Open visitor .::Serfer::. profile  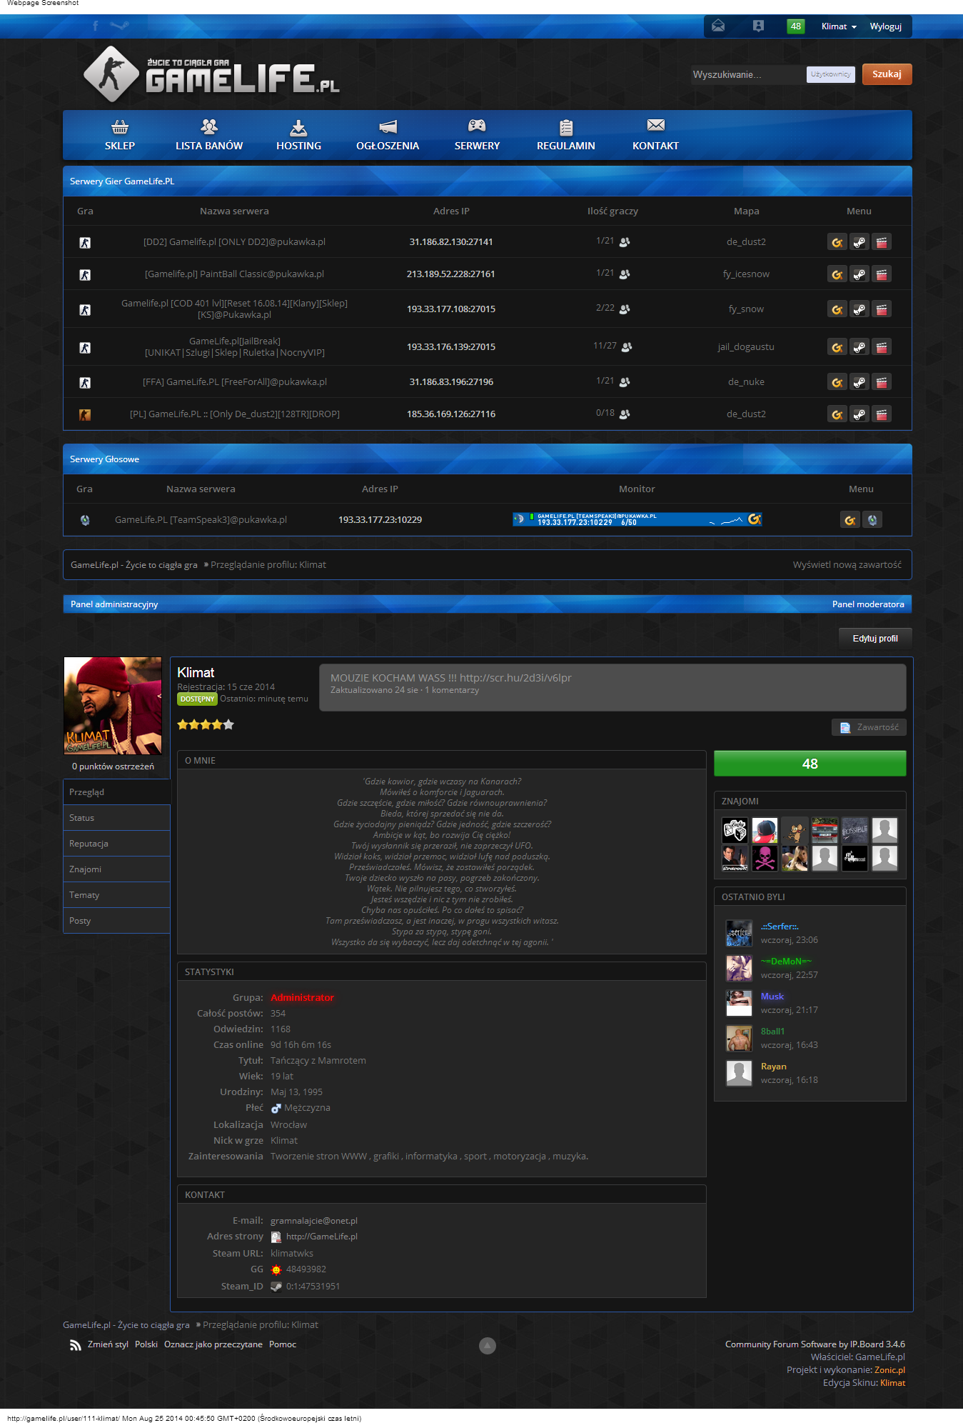point(780,927)
